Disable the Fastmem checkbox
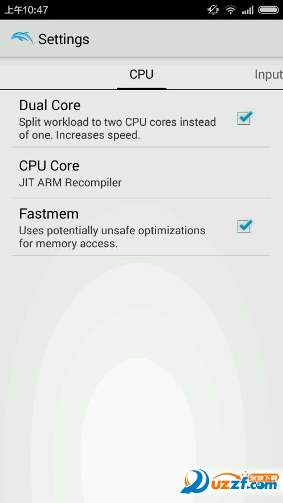The image size is (283, 503). point(244,226)
